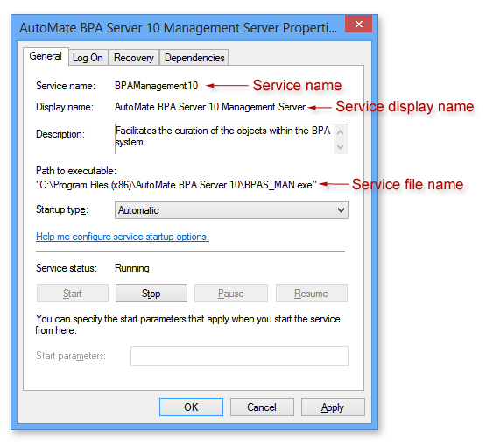The width and height of the screenshot is (486, 446).
Task: Select the BPAManagement10 service name text
Action: pyautogui.click(x=156, y=86)
